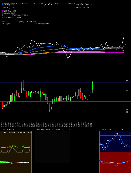Click the 'ADX & MACD' panel title
The image size is (131, 173).
8,129
